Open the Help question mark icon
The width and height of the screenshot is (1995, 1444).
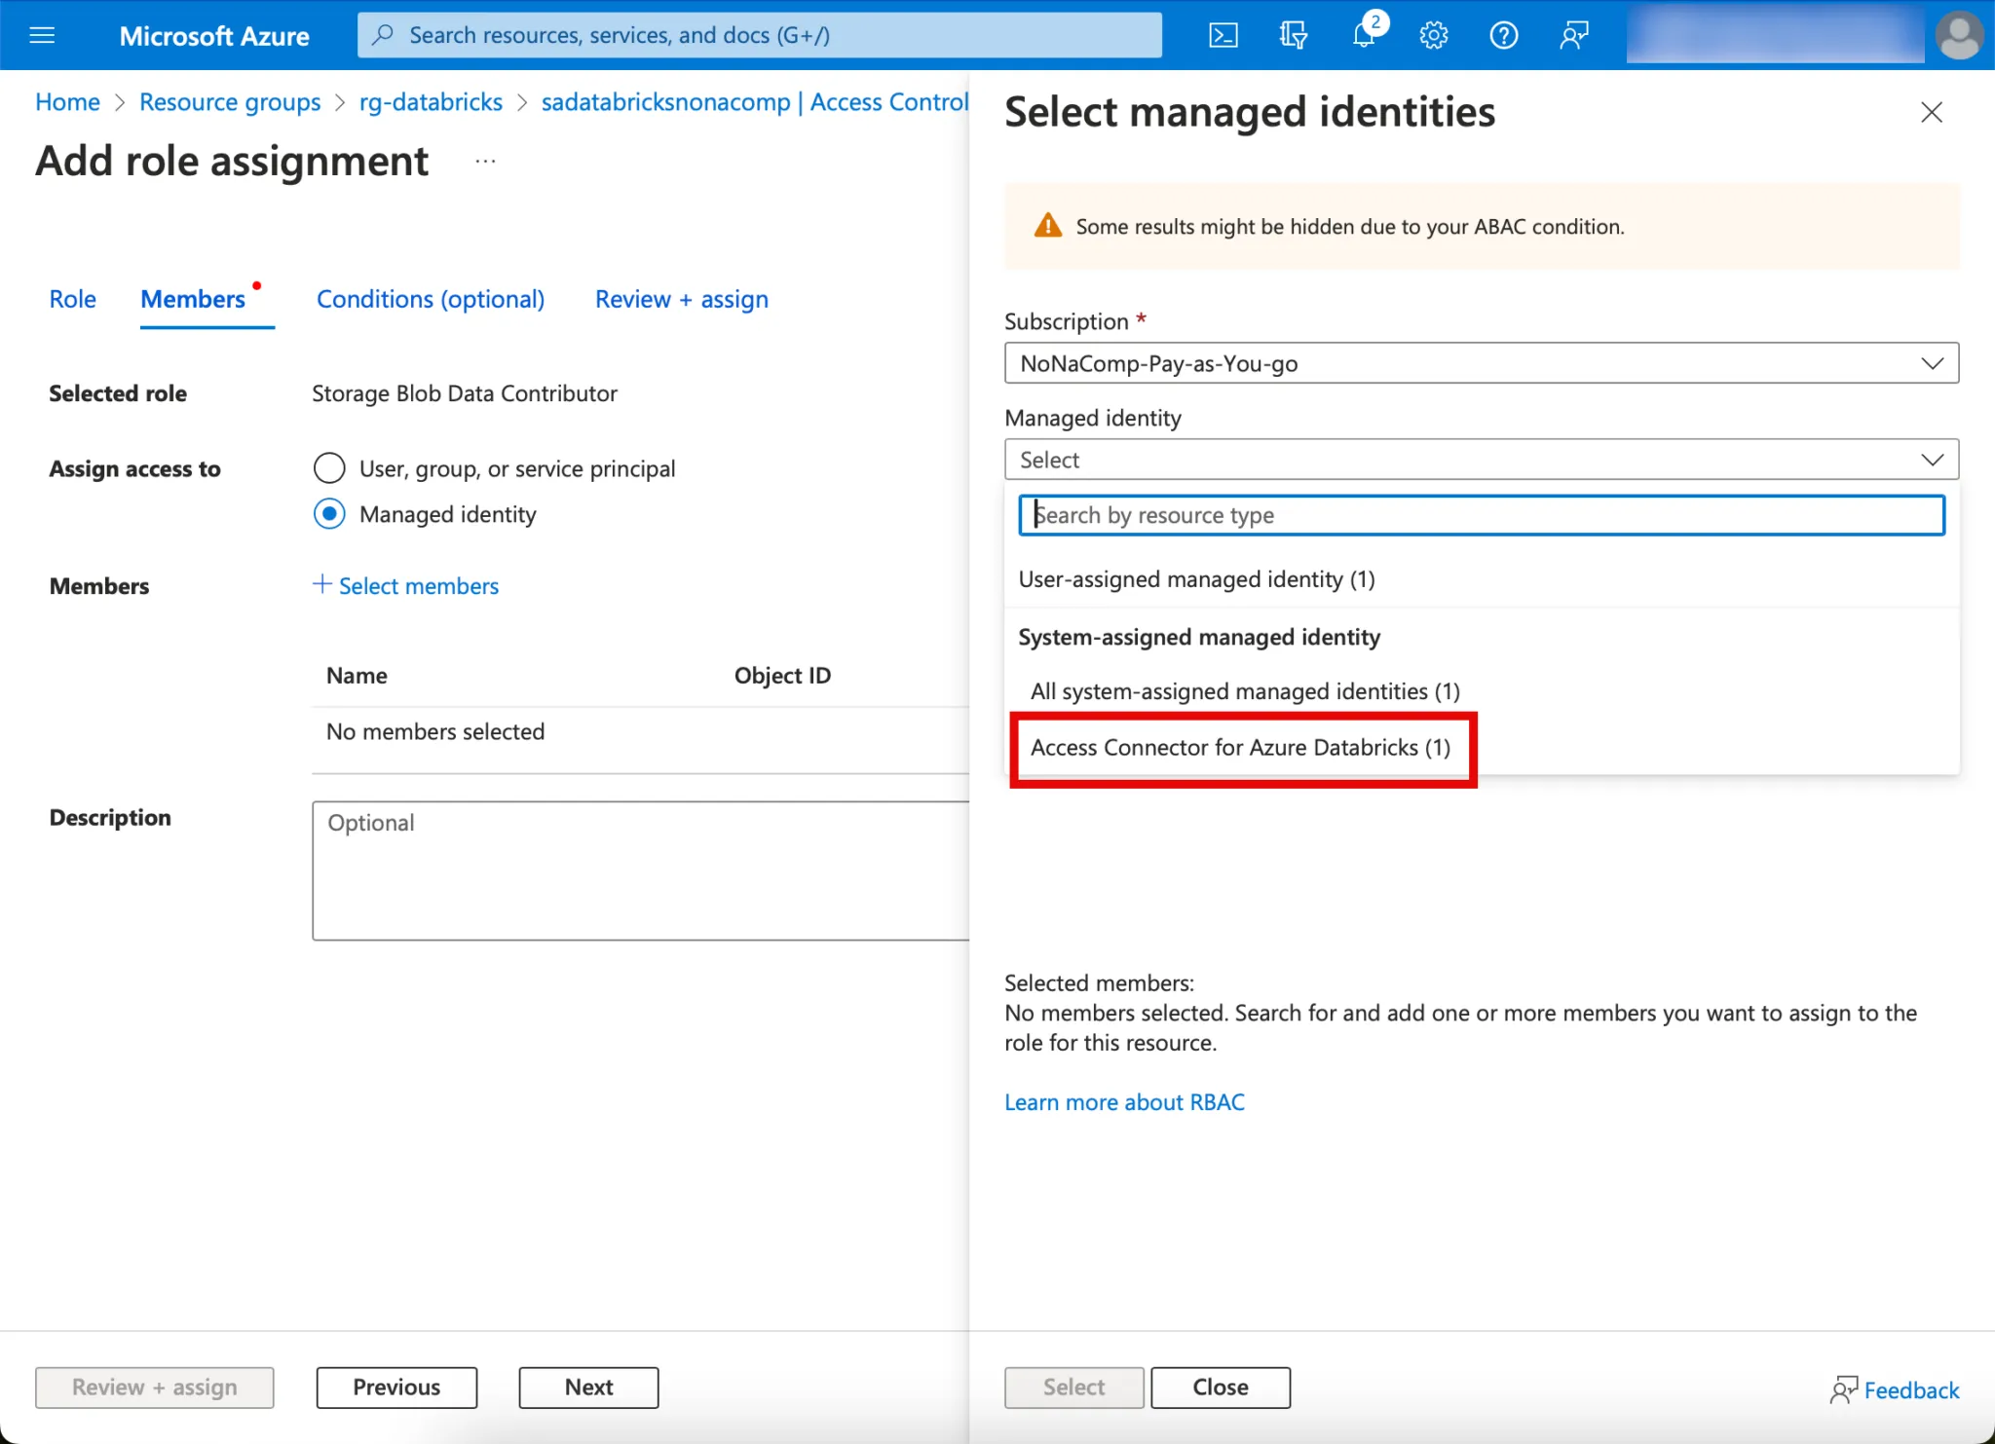pos(1503,36)
